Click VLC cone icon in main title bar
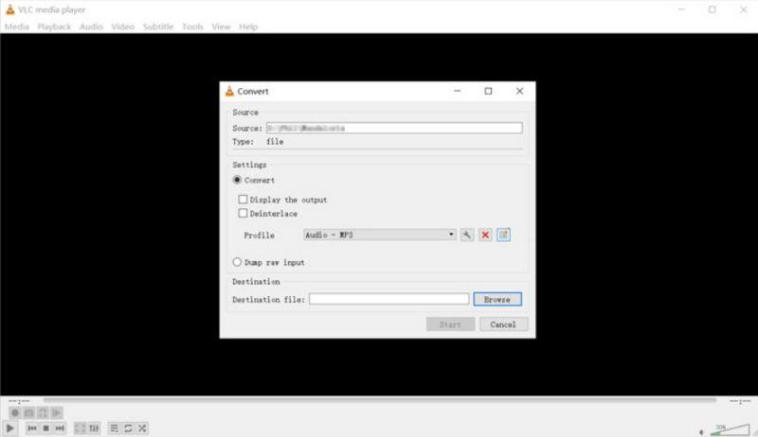758x437 pixels. tap(9, 9)
